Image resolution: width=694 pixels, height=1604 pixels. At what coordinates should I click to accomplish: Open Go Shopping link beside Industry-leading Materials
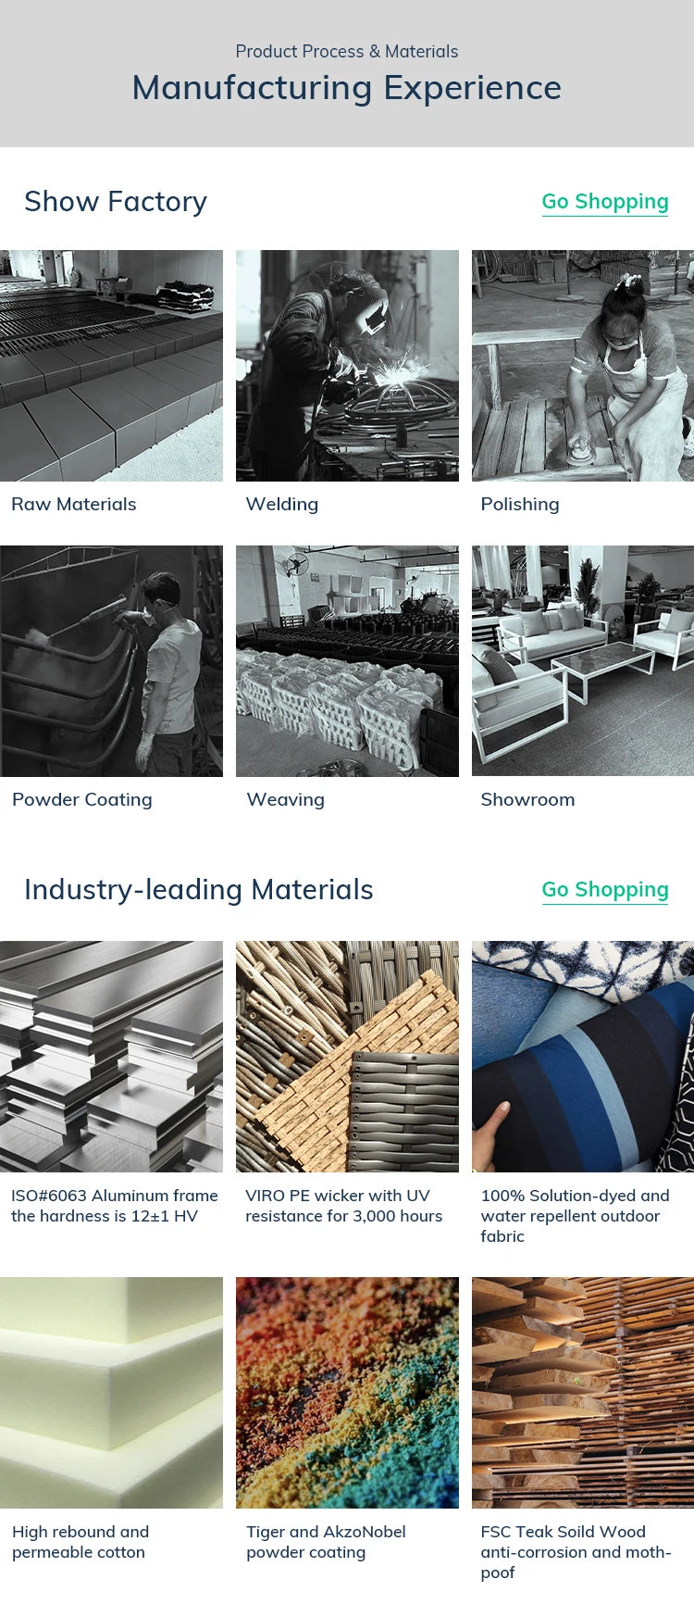[x=605, y=890]
